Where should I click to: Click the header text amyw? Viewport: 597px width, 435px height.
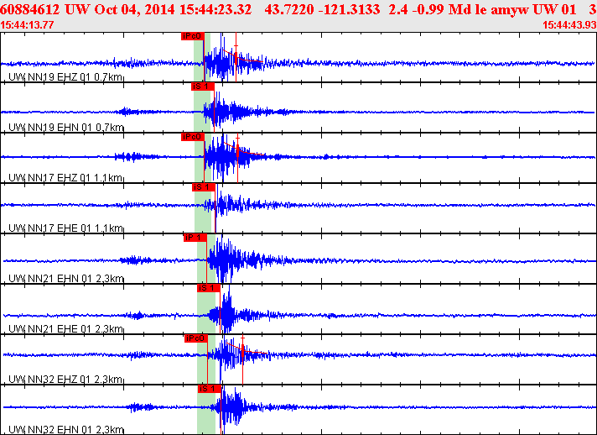tap(510, 10)
